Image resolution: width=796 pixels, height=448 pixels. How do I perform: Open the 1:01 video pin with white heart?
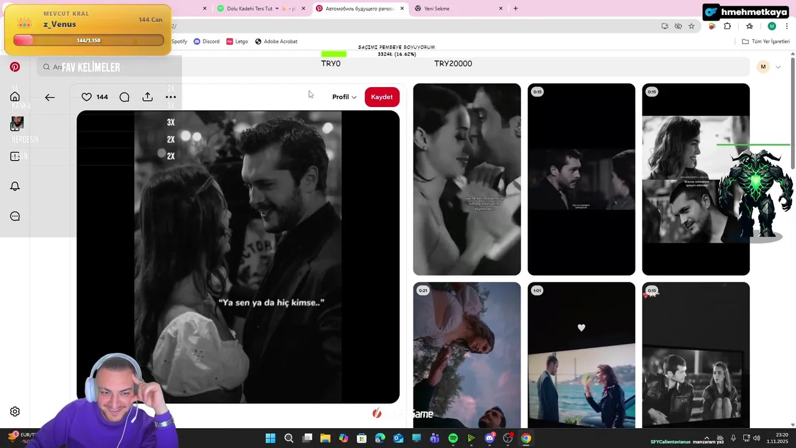tap(581, 355)
